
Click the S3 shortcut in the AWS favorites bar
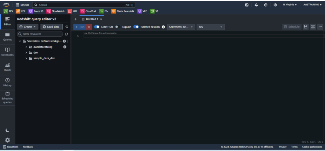pyautogui.click(x=154, y=11)
